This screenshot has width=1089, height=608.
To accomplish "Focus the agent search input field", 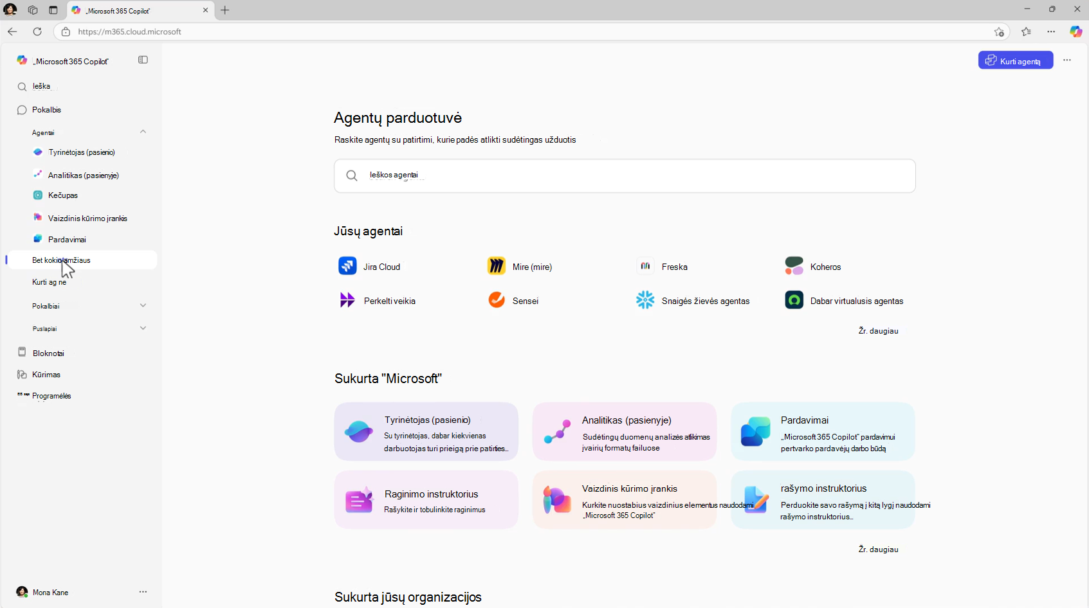I will tap(625, 175).
